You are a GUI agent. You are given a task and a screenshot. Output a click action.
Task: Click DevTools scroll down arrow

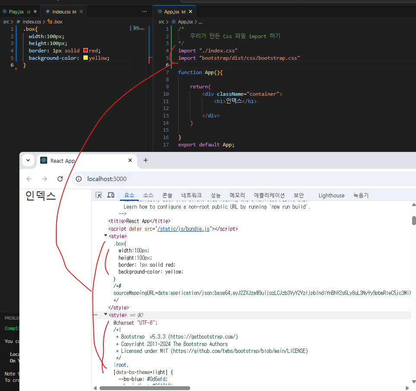pyautogui.click(x=414, y=382)
